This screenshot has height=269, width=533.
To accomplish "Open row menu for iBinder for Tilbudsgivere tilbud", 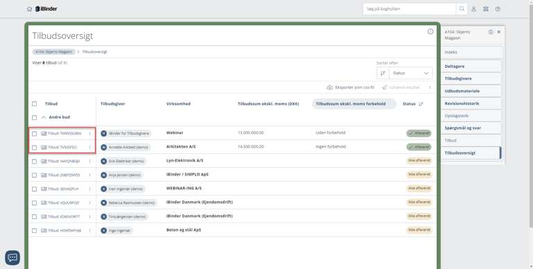I will click(x=90, y=134).
